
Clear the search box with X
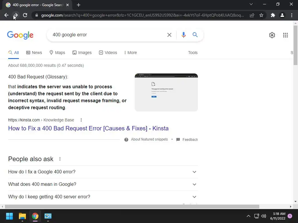tap(169, 35)
